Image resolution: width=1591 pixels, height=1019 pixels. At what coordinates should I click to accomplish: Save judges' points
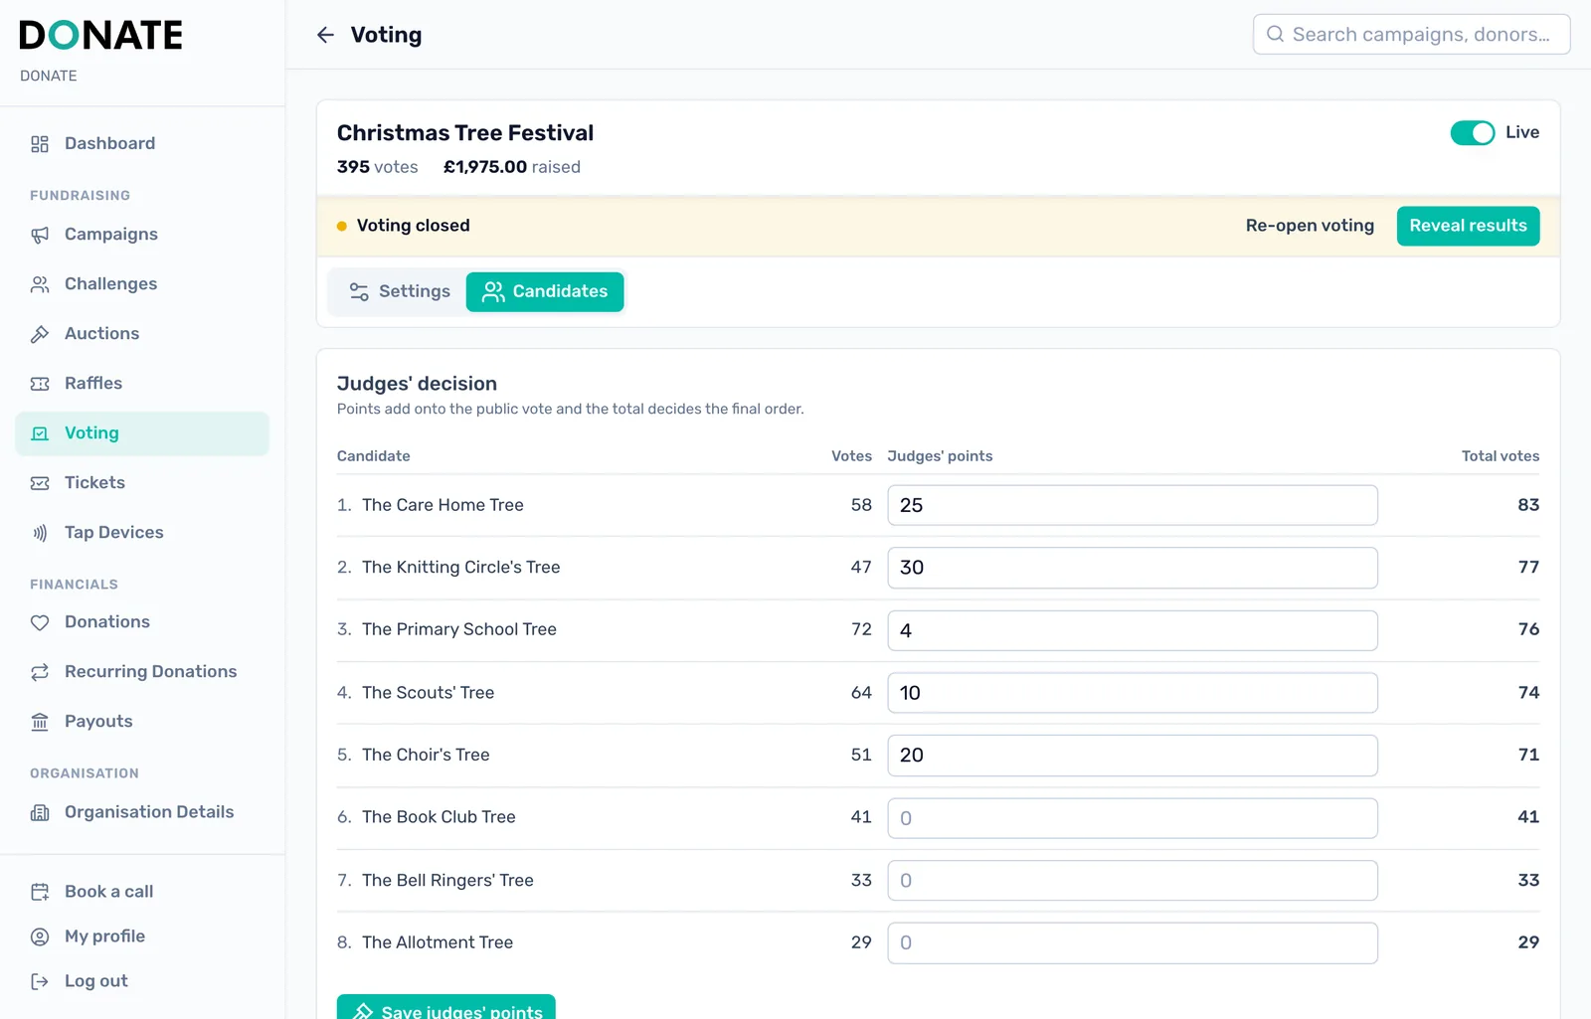pos(446,1007)
